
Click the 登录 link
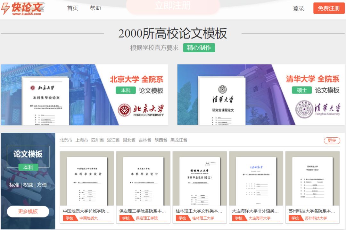299,9
